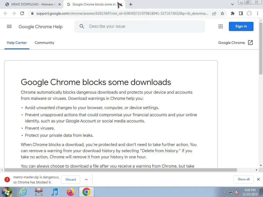Click the red dangerous download warning icon

point(7,179)
